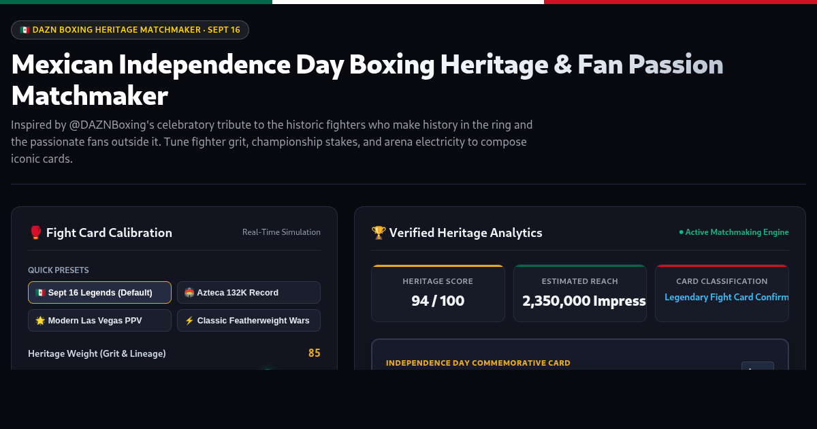Click the star icon on Modern Las Vegas PPV
Image resolution: width=817 pixels, height=429 pixels.
point(40,321)
